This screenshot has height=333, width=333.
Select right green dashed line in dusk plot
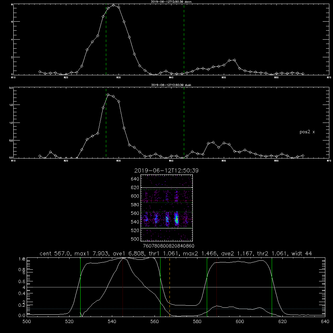(x=184, y=123)
